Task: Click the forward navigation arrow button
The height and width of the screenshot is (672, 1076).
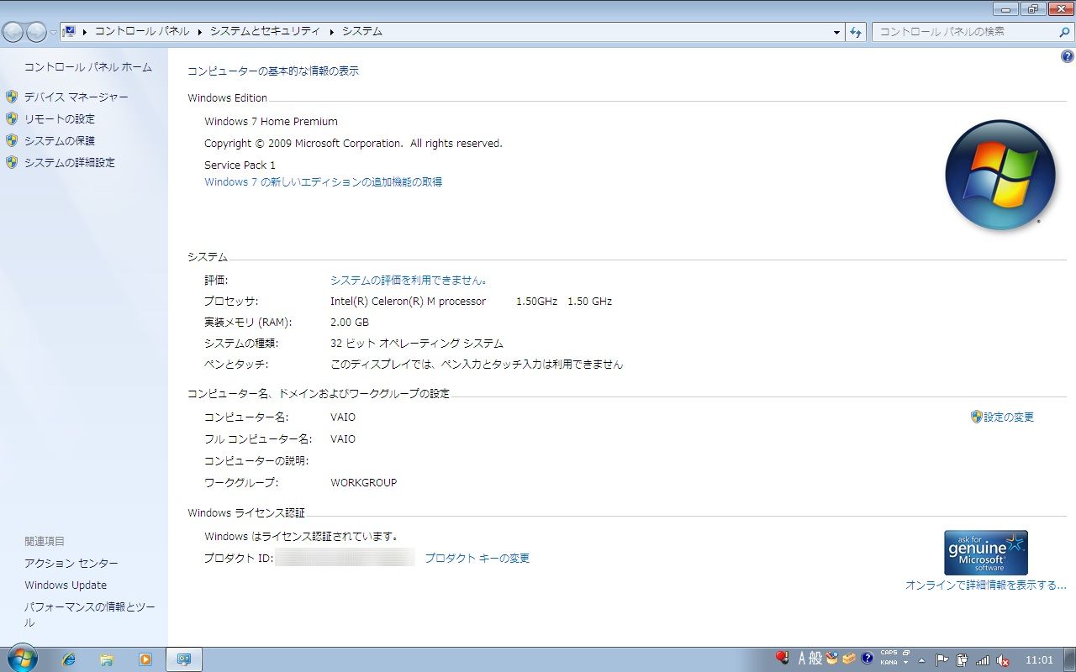Action: (36, 32)
